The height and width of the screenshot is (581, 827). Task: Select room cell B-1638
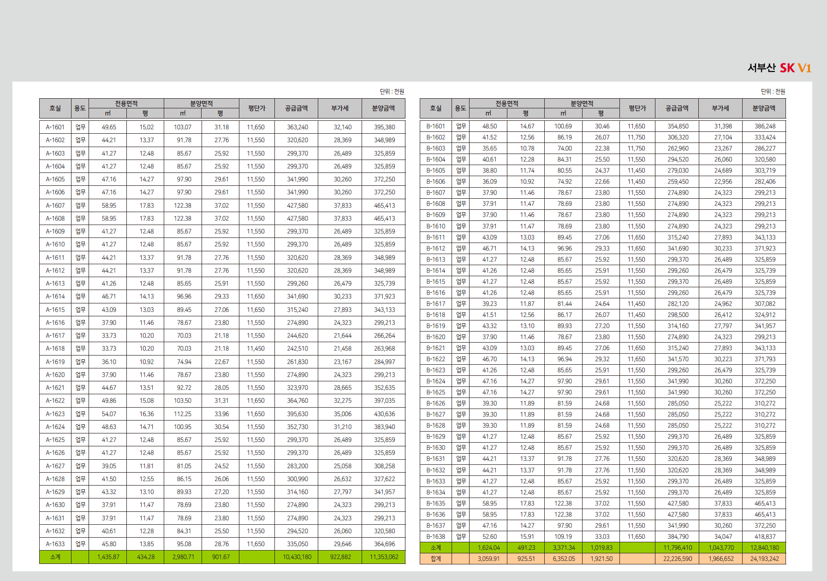coord(436,537)
